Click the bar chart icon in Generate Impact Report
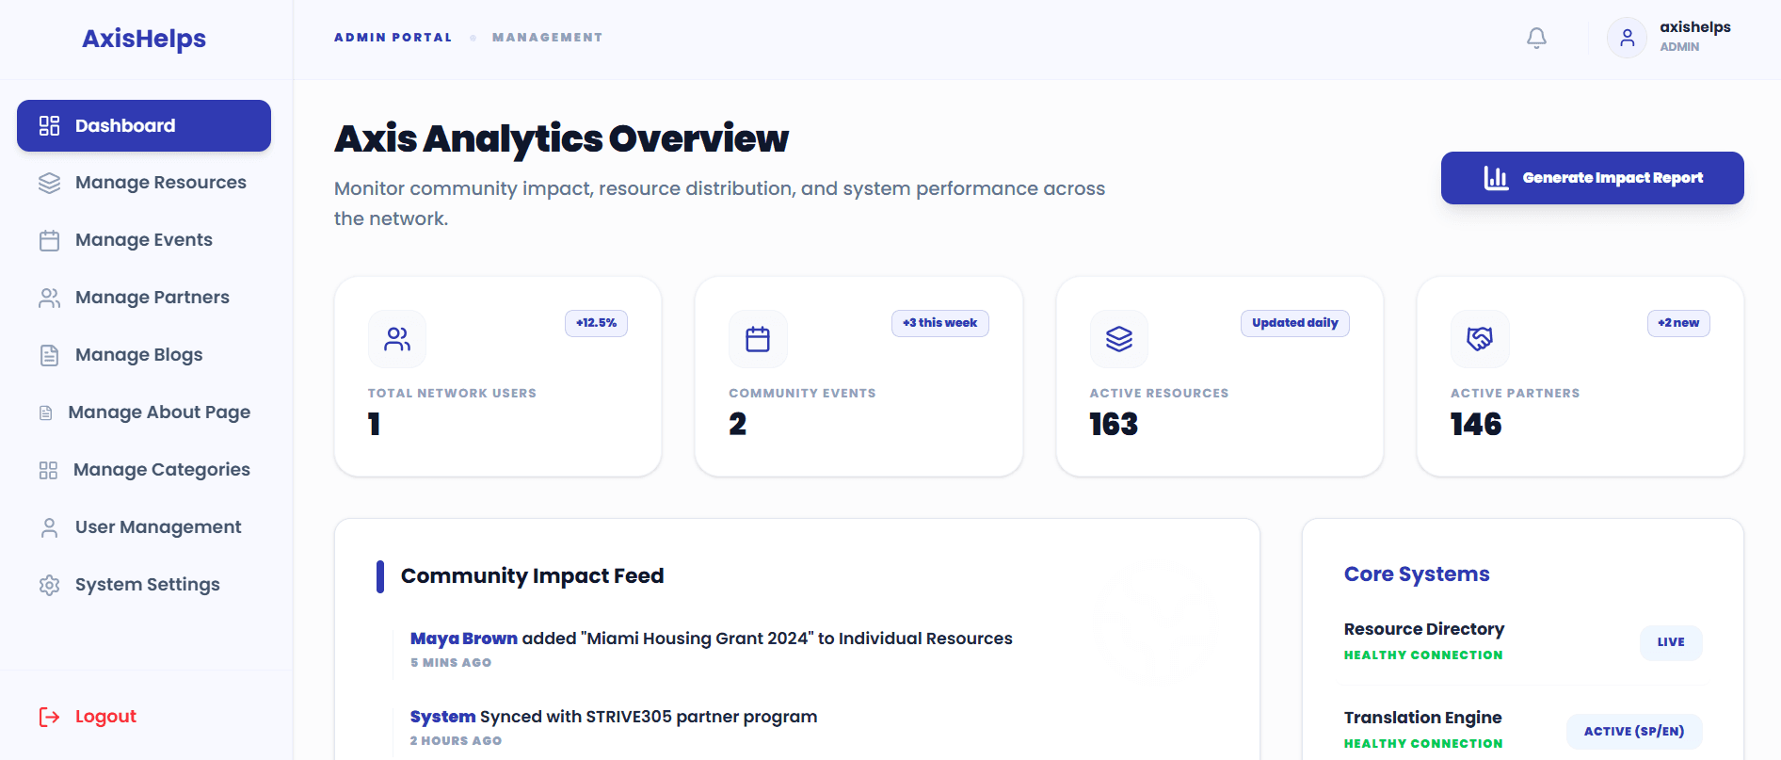 click(x=1496, y=178)
